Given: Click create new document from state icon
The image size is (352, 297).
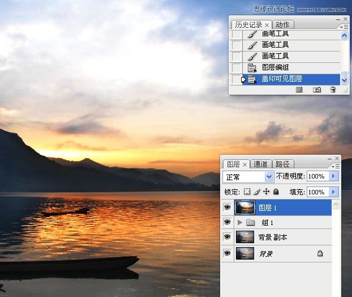Looking at the screenshot, I should (x=299, y=90).
